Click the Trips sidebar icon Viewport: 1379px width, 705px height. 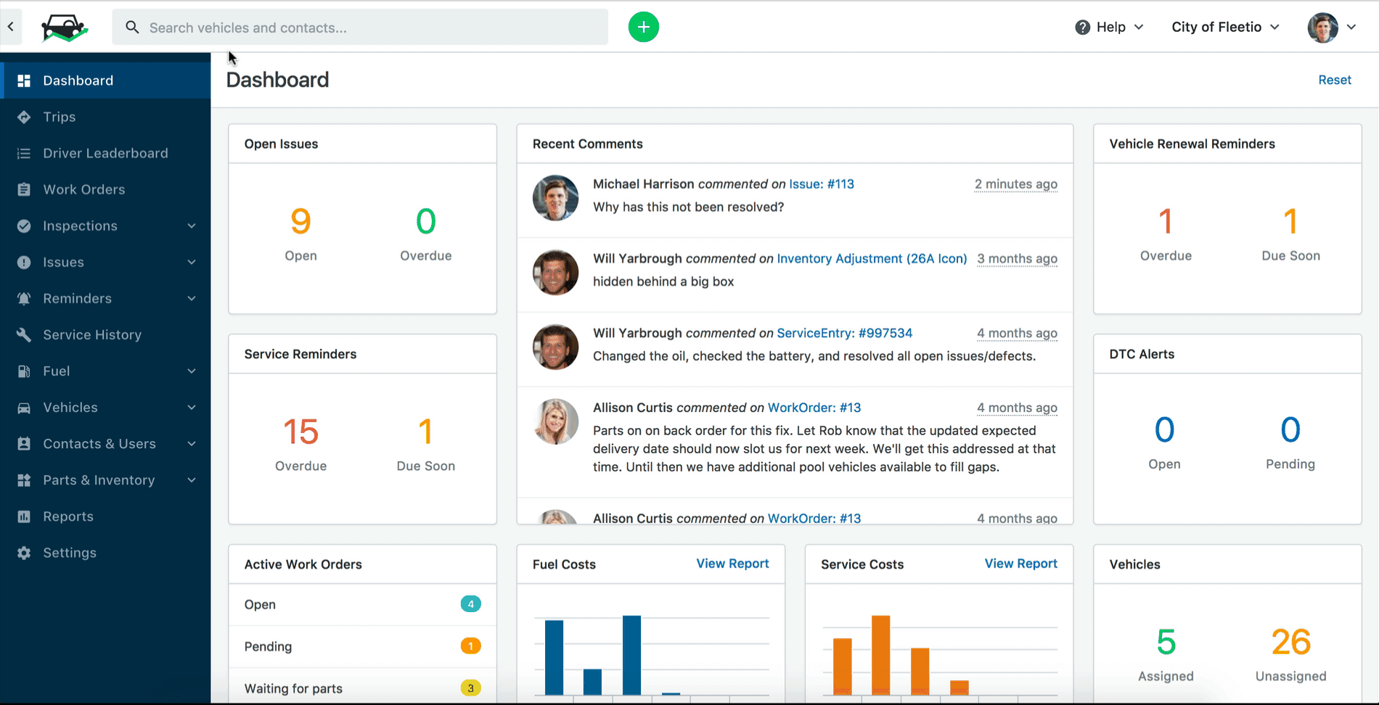point(24,117)
